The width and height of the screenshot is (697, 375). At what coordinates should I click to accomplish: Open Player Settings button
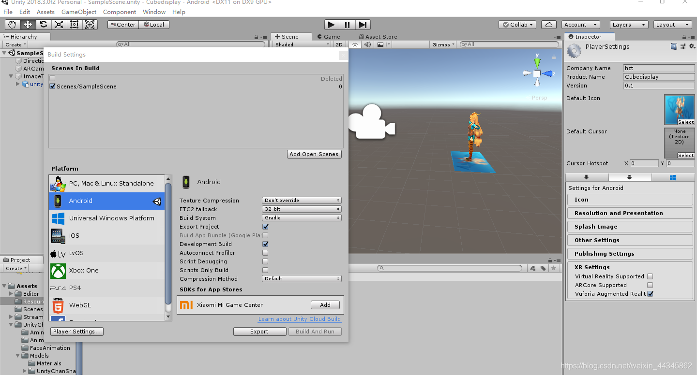coord(77,332)
